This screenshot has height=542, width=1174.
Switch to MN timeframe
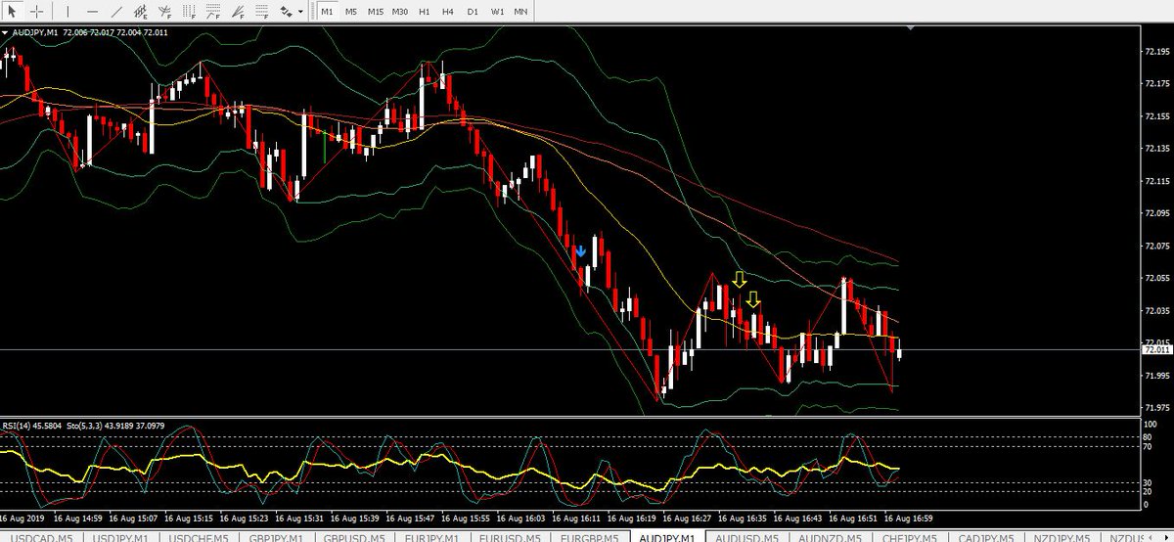click(521, 12)
